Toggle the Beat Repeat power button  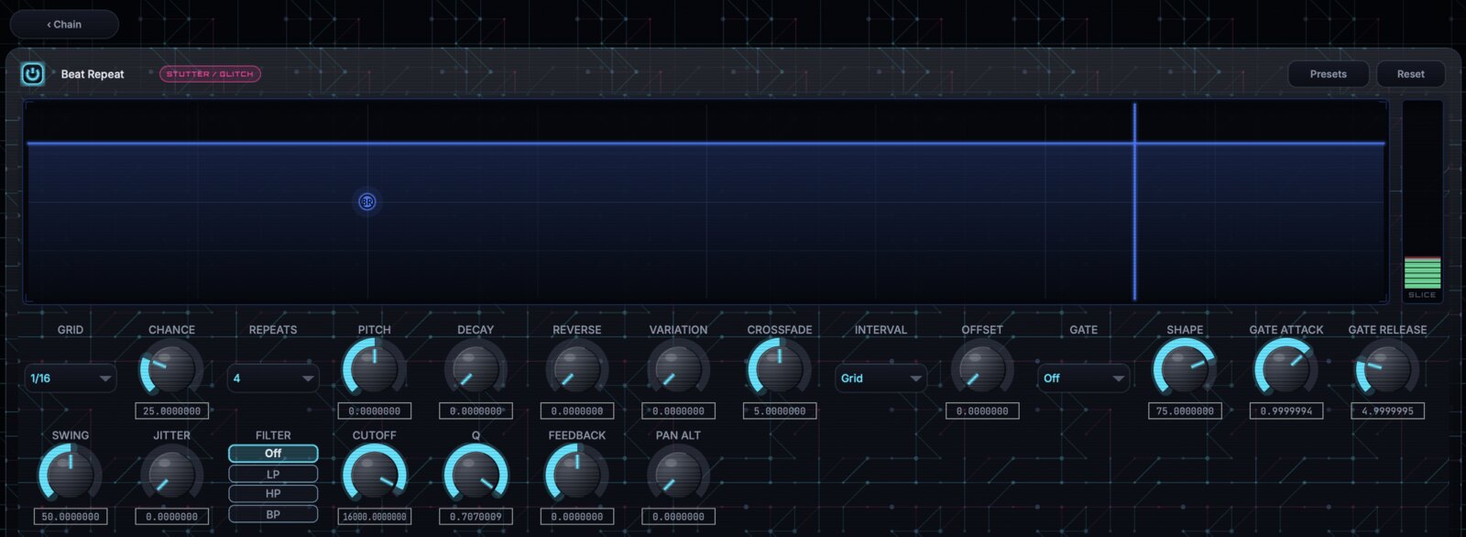pyautogui.click(x=32, y=74)
